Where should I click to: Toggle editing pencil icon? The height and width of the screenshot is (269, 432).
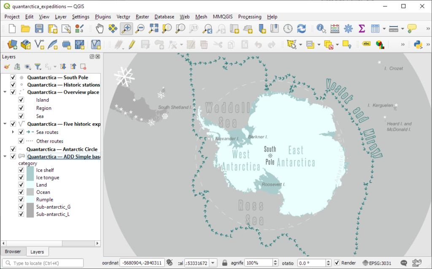132,44
